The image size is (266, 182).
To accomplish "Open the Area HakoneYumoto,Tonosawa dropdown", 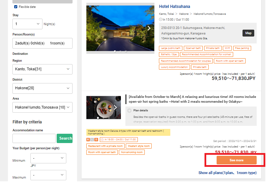I will pyautogui.click(x=42, y=108).
